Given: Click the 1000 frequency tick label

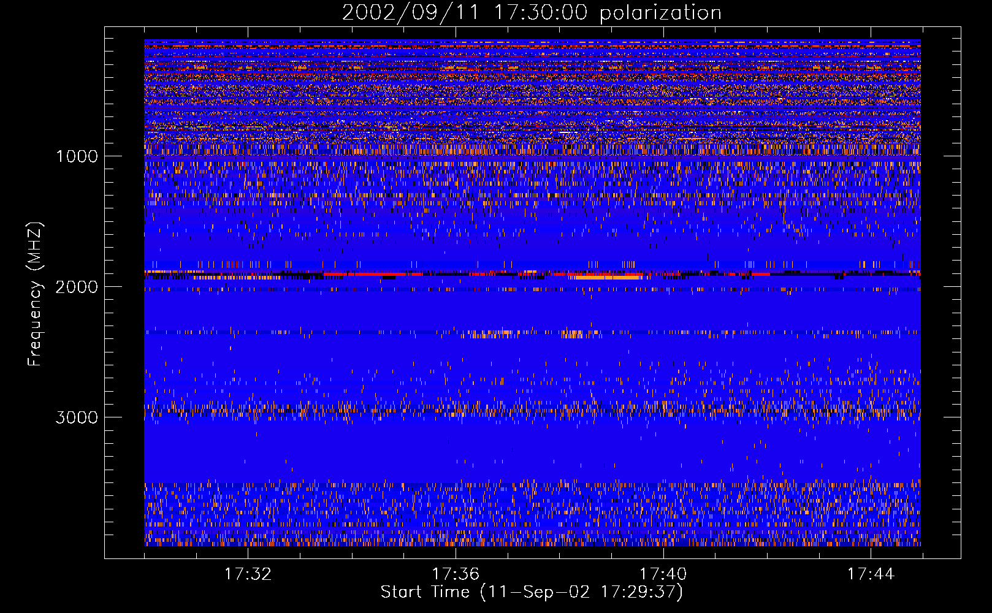Looking at the screenshot, I should point(77,156).
